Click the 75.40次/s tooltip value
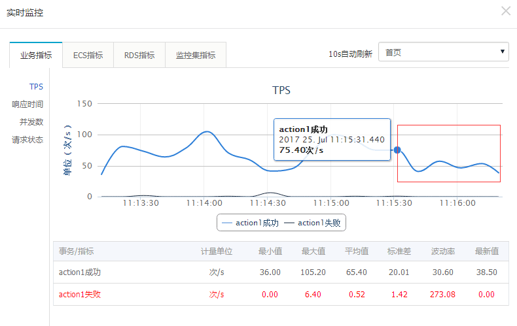 pos(301,150)
